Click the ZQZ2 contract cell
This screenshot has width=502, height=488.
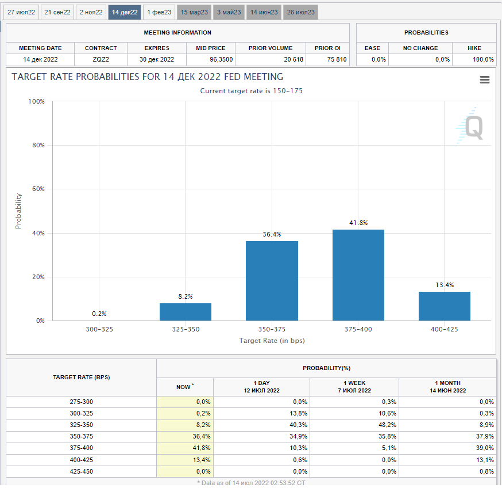[101, 59]
